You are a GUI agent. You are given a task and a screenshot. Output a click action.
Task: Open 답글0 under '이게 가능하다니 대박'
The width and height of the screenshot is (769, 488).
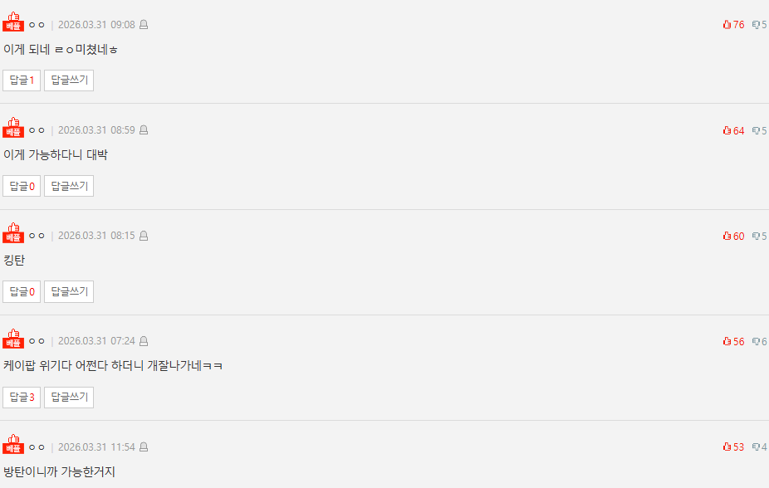pyautogui.click(x=22, y=186)
